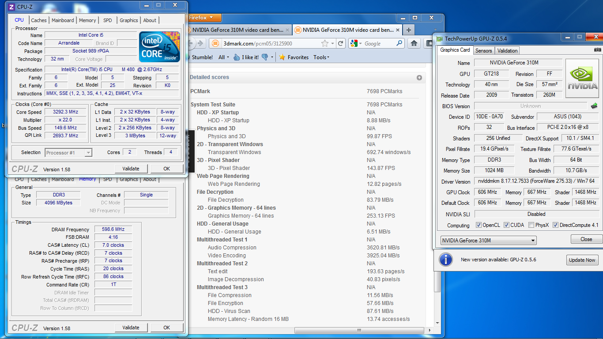Open SPD tab in front CPU-Z
This screenshot has width=603, height=339.
tap(108, 20)
